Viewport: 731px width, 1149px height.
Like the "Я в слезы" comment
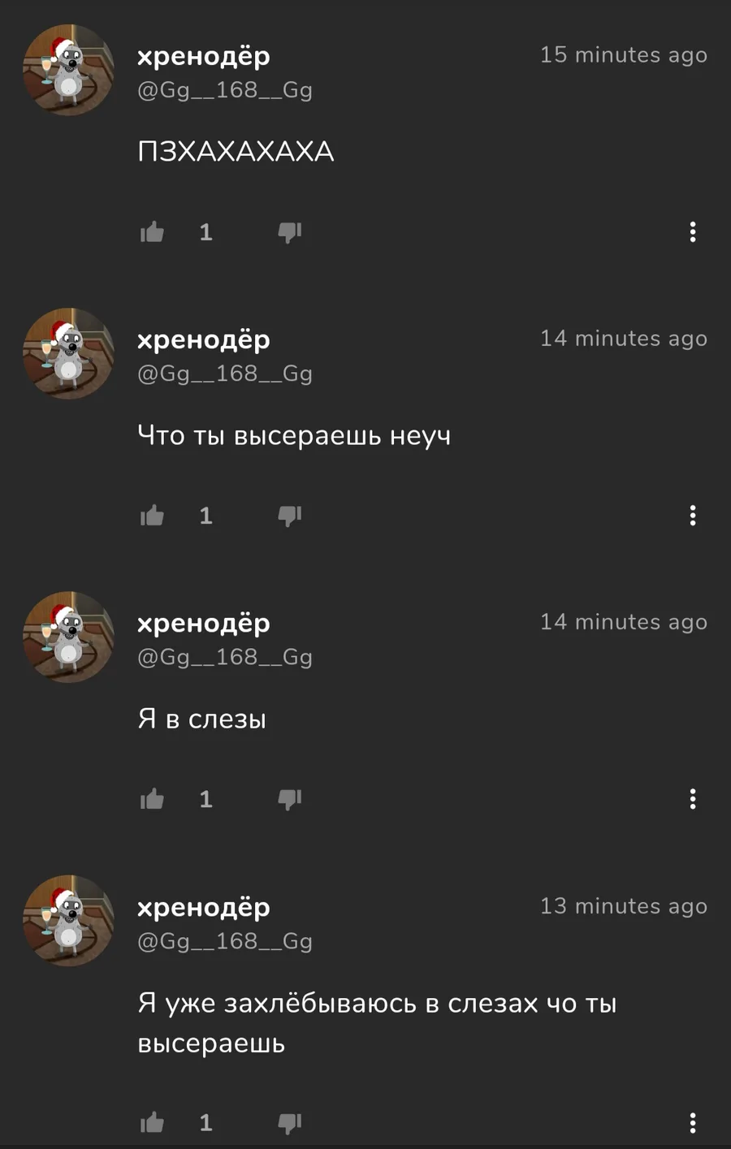click(x=152, y=799)
